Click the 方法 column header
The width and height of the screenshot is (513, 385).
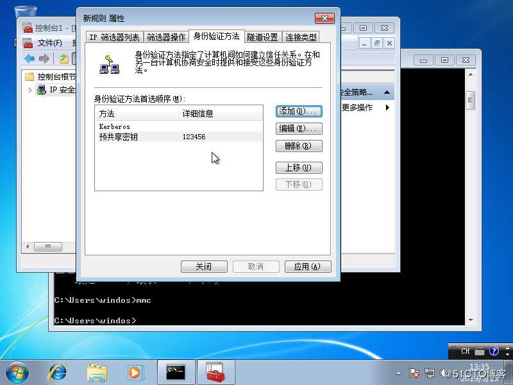137,114
